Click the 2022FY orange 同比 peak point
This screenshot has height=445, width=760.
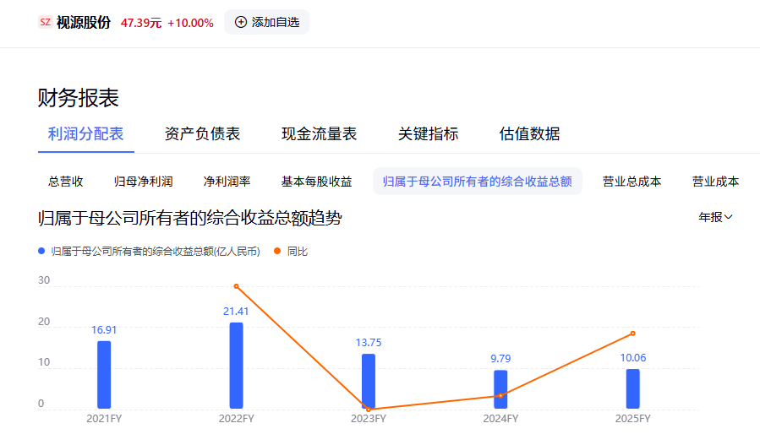236,286
